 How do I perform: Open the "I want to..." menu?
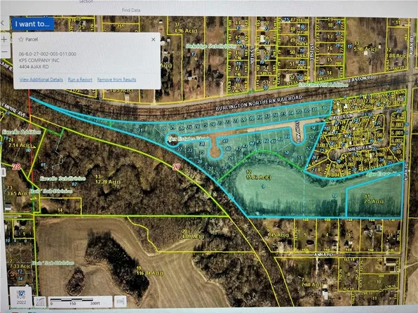click(32, 24)
